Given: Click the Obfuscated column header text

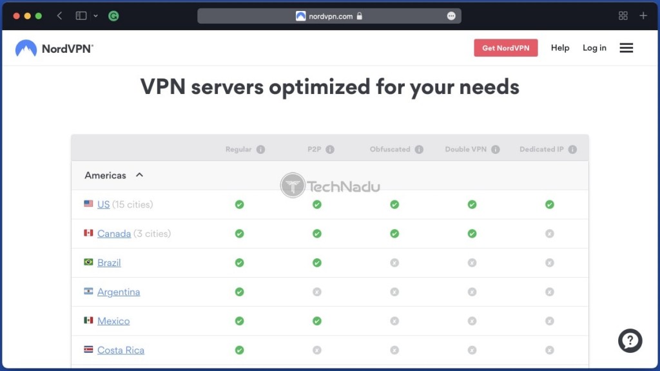Looking at the screenshot, I should 390,149.
